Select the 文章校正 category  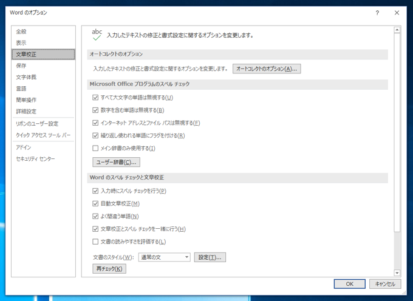(43, 54)
